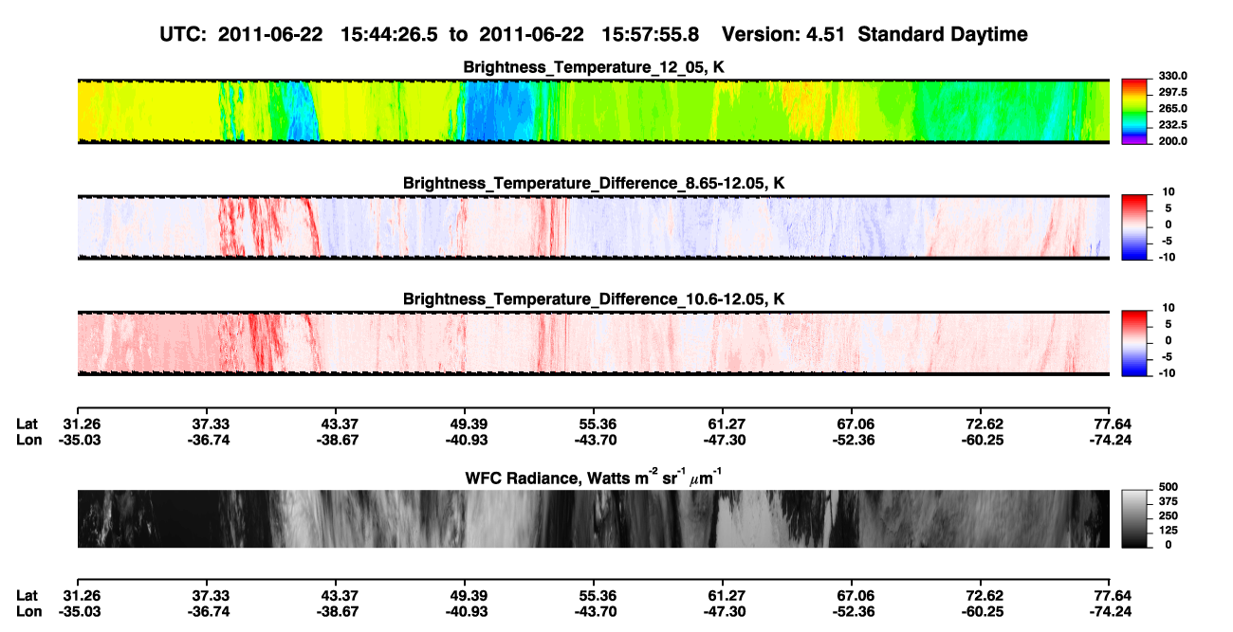
Task: Click the 'Lon' label below the WFC Radiance panel
Action: tap(28, 611)
